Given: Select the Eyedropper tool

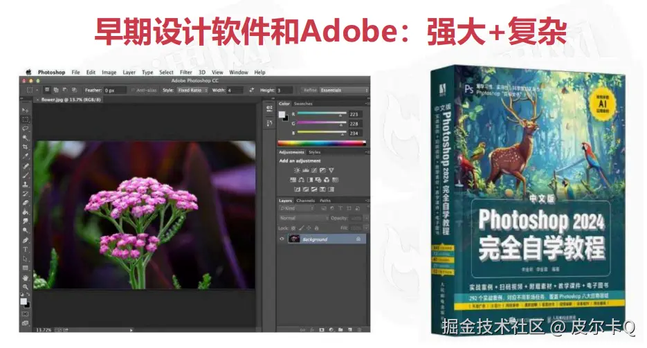Looking at the screenshot, I should click(25, 156).
